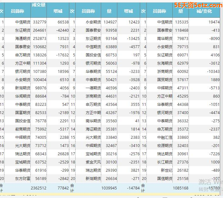Click the -13425 cell
The height and width of the screenshot is (198, 223).
(133, 39)
